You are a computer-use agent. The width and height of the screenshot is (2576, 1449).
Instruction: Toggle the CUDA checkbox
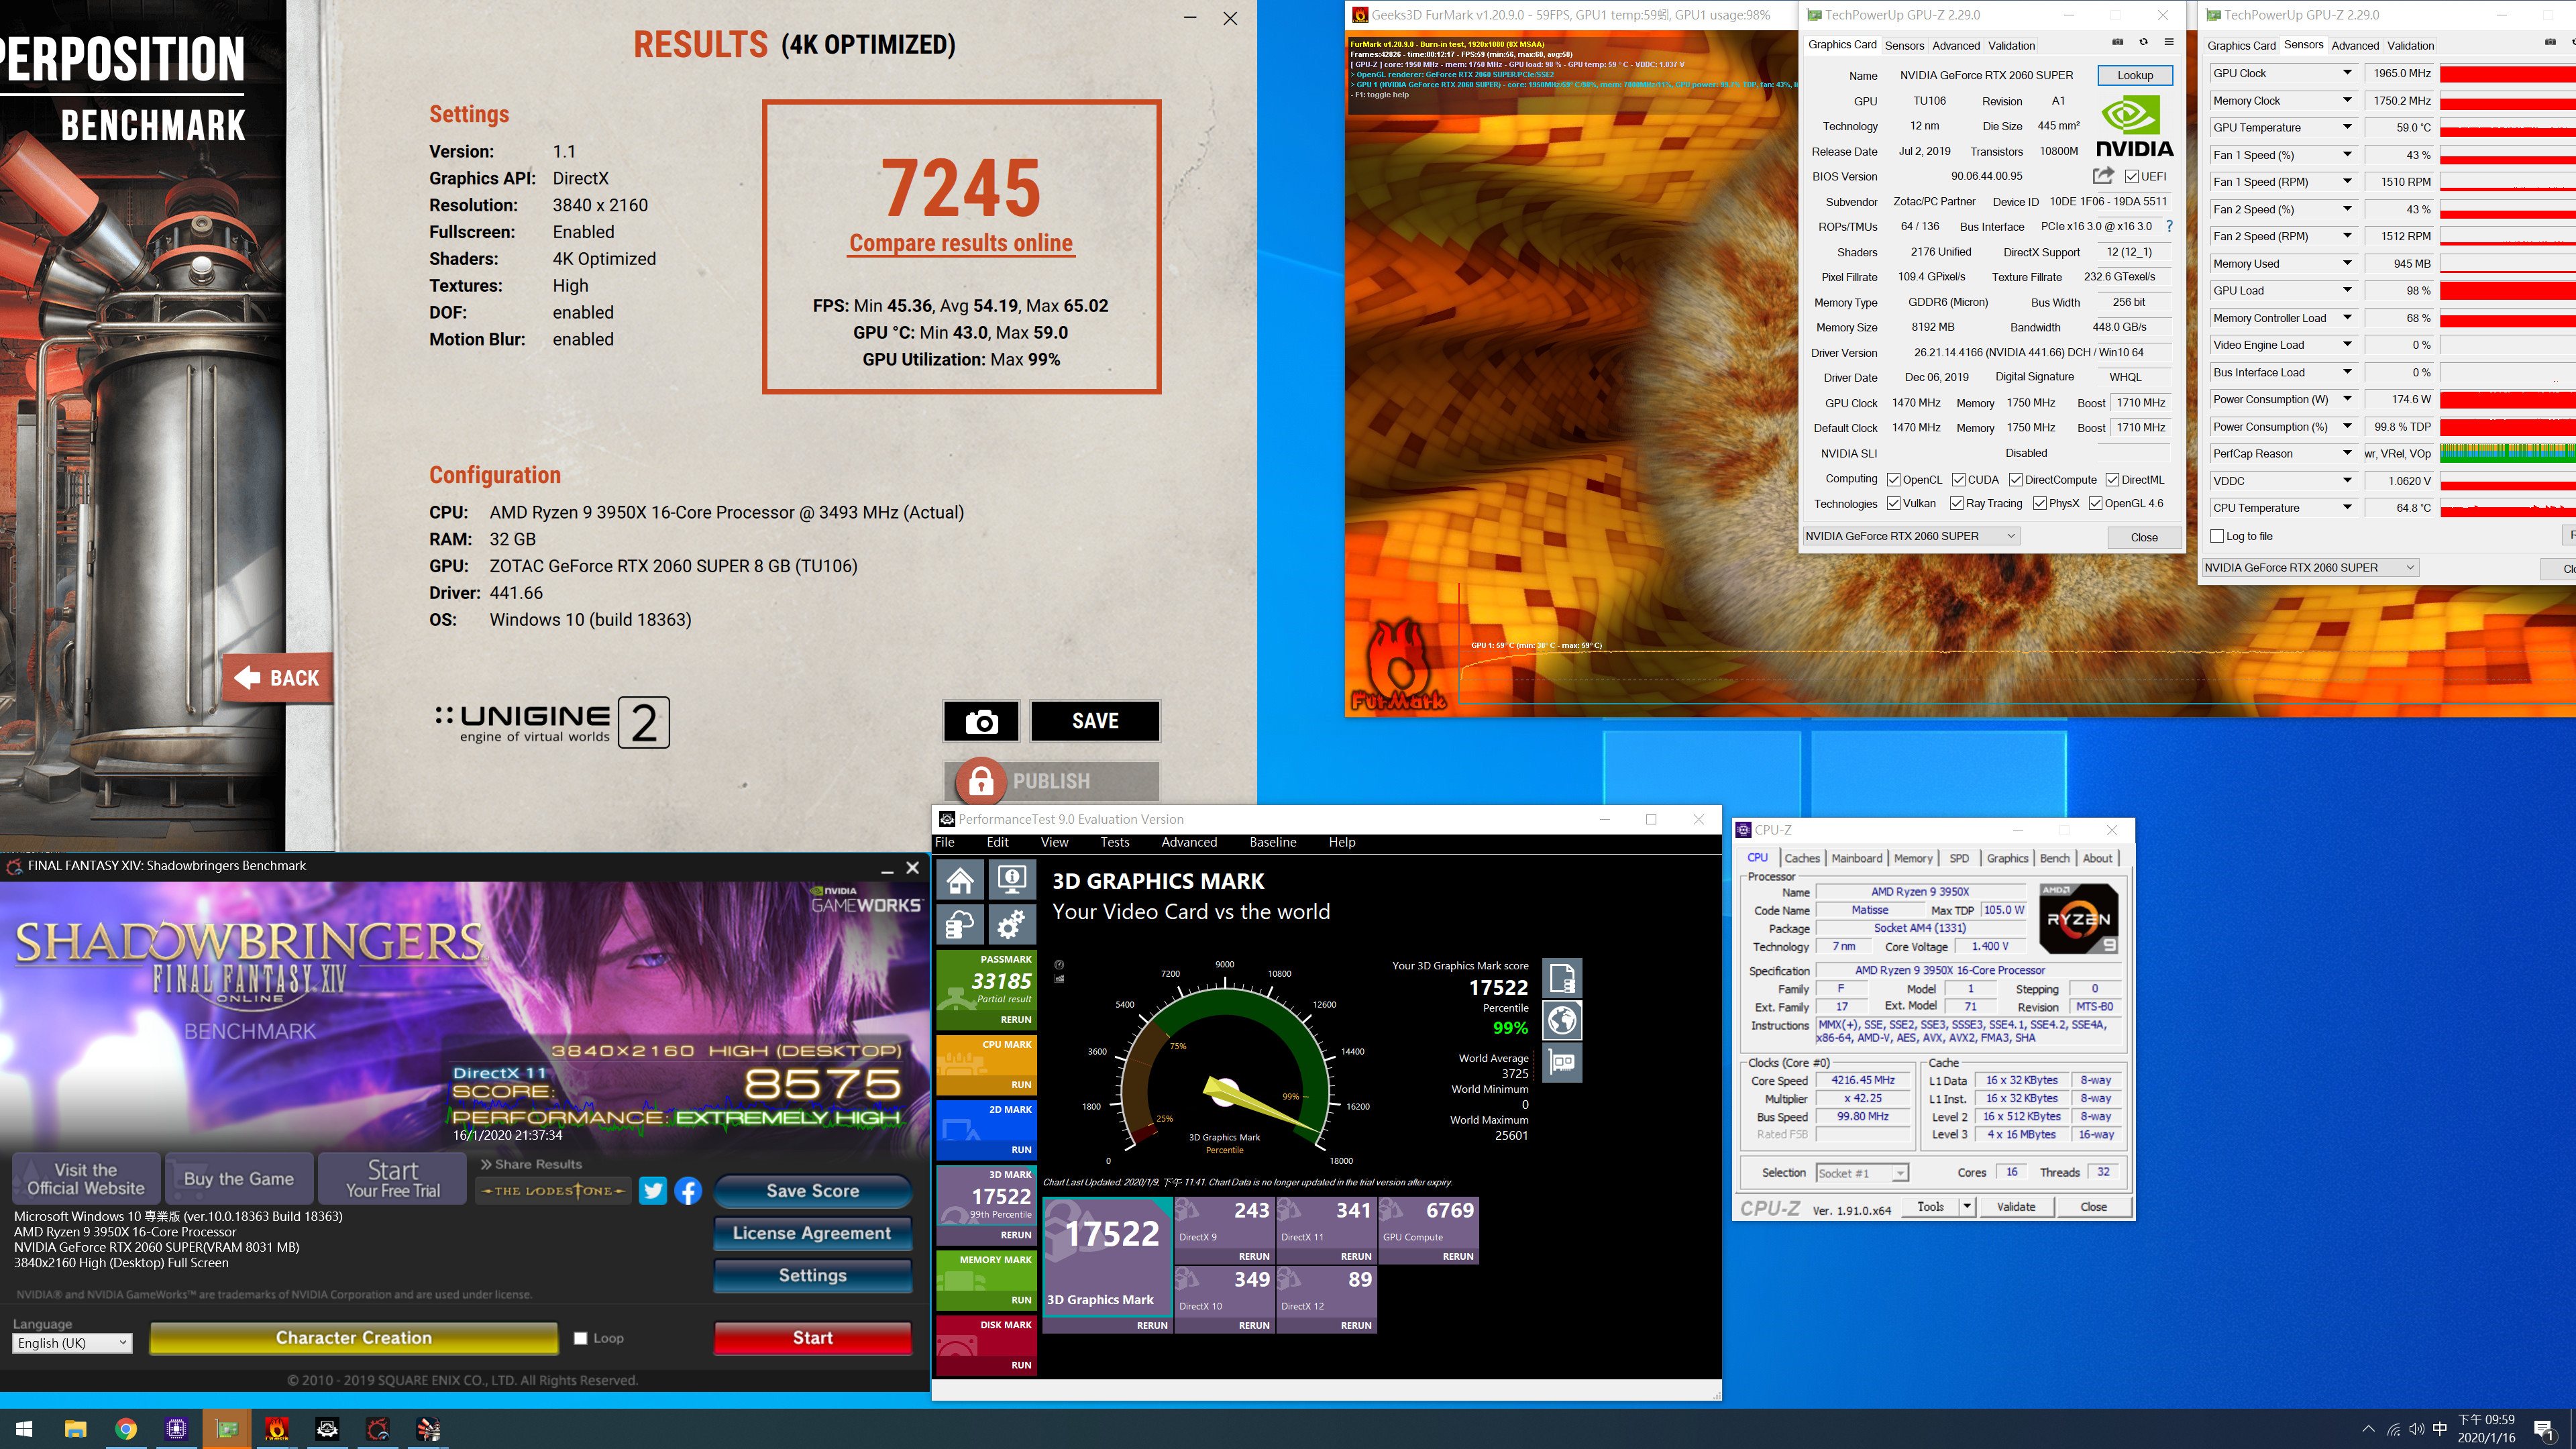coord(1958,480)
